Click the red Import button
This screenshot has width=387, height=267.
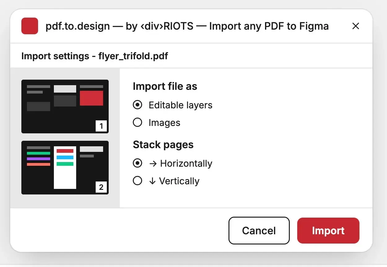[x=328, y=231]
